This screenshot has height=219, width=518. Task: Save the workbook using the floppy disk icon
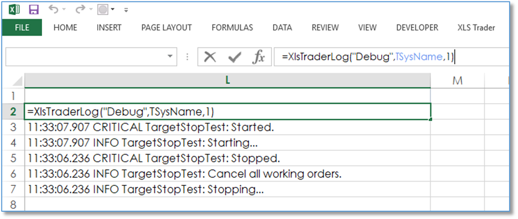tap(33, 10)
